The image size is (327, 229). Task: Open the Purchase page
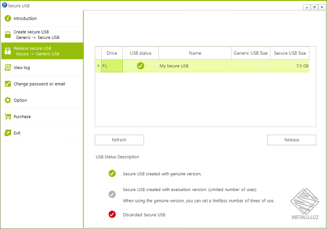[x=42, y=117]
